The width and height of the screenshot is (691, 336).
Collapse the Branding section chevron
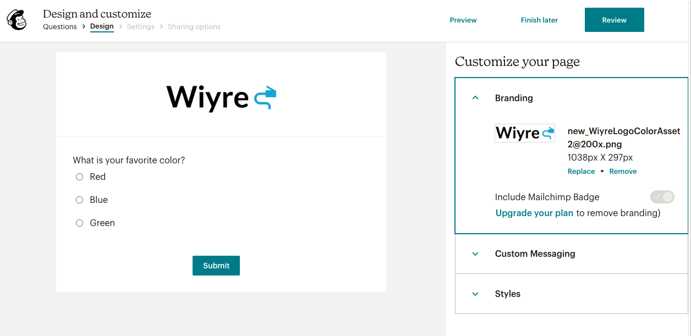tap(476, 98)
